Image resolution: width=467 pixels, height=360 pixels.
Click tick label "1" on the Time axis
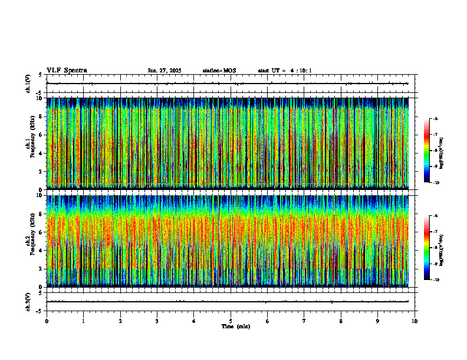[84, 321]
